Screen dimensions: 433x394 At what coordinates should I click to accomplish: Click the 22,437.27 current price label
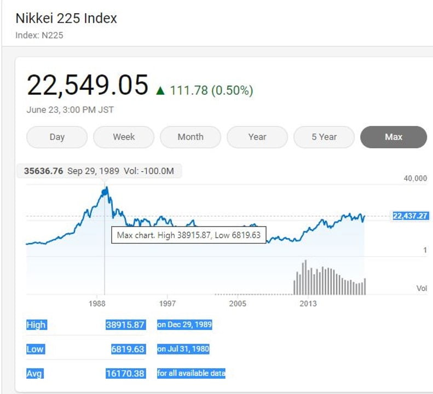409,216
